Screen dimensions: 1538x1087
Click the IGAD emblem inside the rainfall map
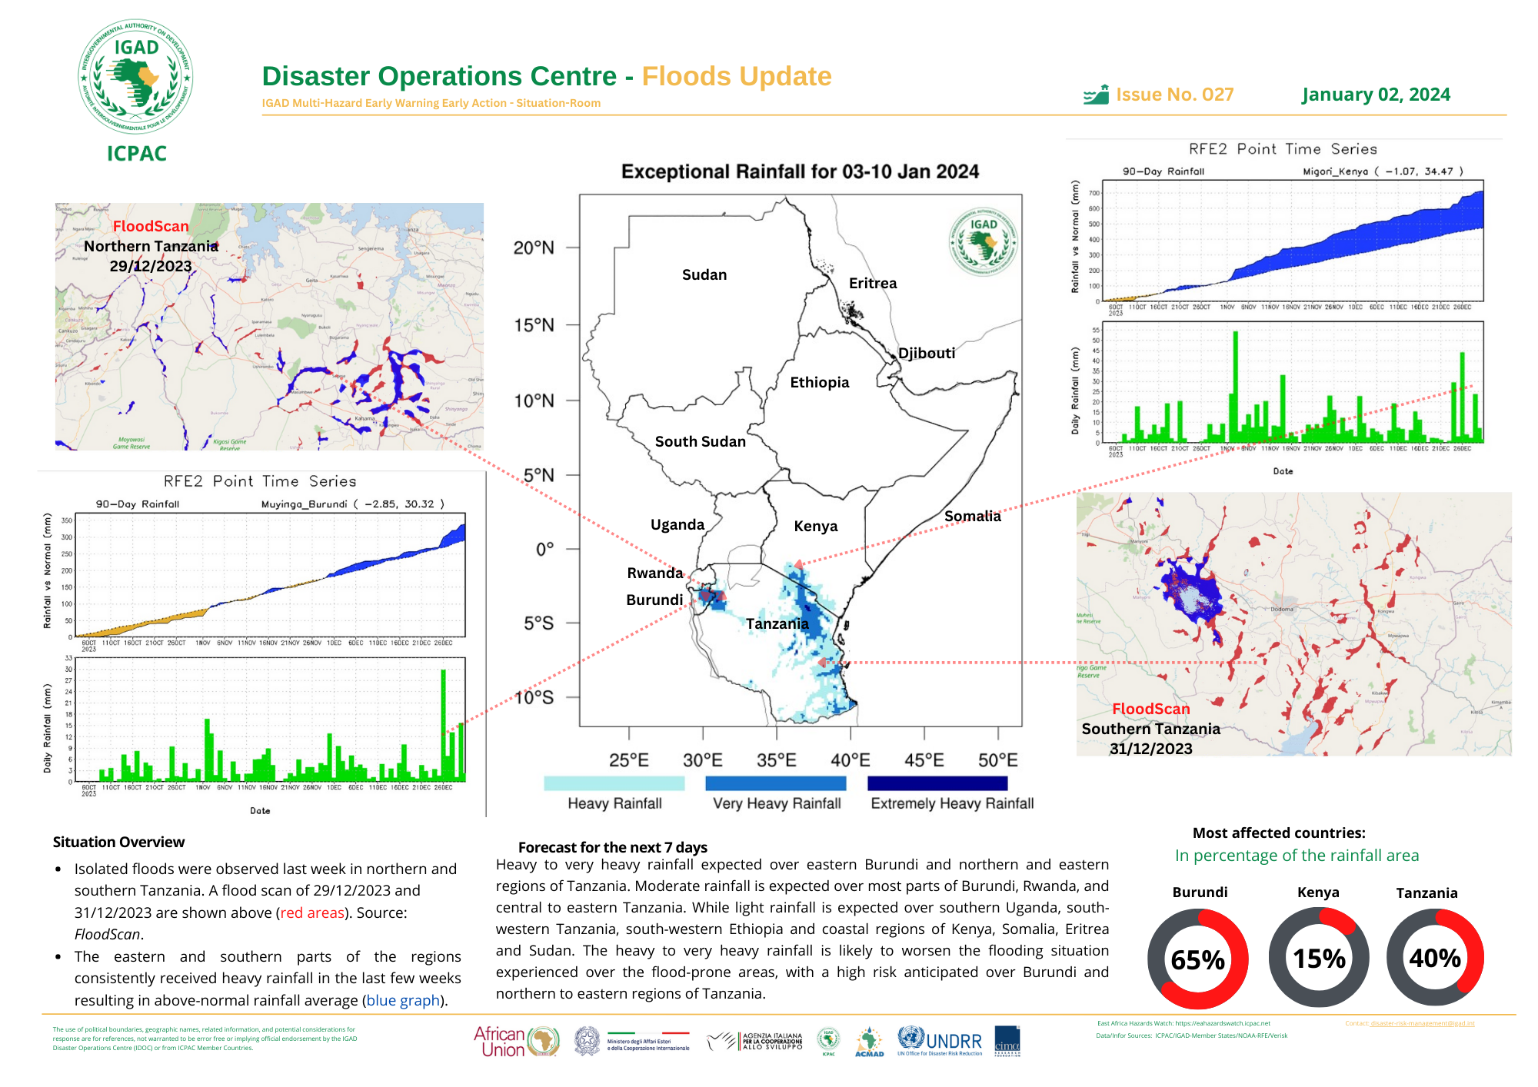pyautogui.click(x=983, y=241)
